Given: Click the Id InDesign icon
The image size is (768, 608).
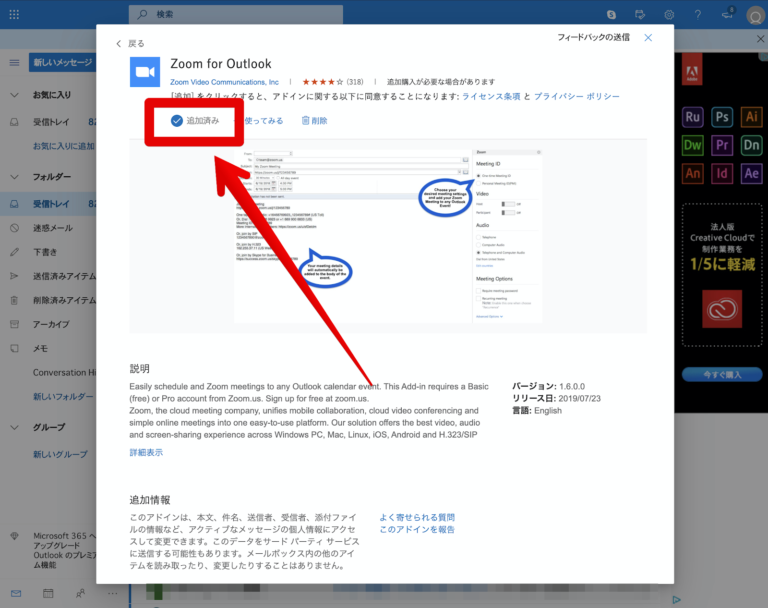Looking at the screenshot, I should click(722, 173).
